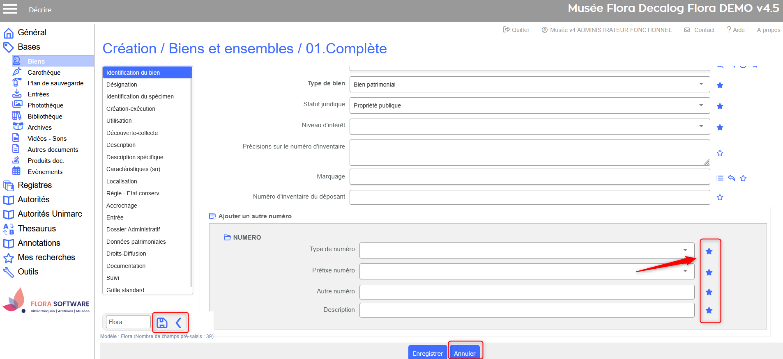Click the Carothèque sidebar icon
The image size is (783, 359).
17,72
